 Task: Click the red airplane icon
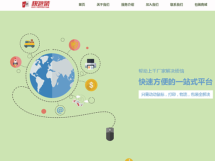click(78, 103)
